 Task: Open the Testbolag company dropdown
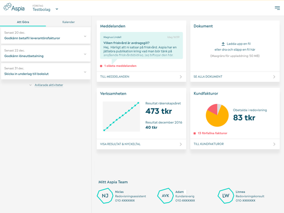(57, 9)
